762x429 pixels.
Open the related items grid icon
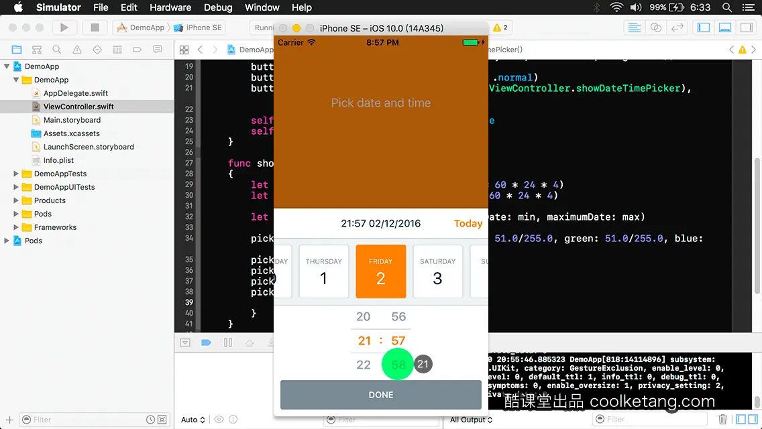coord(184,50)
